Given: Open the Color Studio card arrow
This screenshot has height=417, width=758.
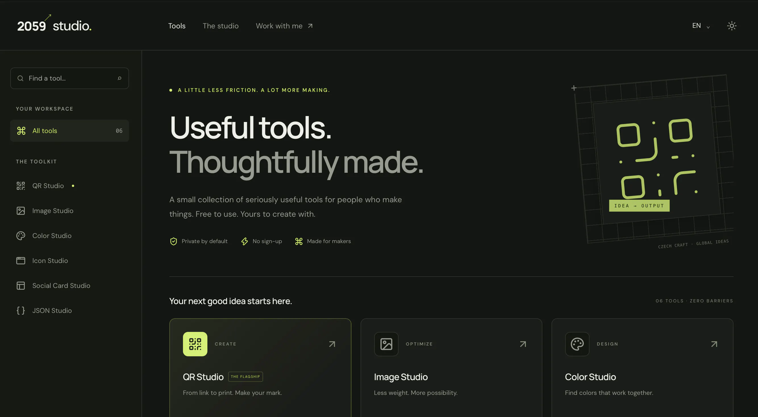Looking at the screenshot, I should pos(714,344).
